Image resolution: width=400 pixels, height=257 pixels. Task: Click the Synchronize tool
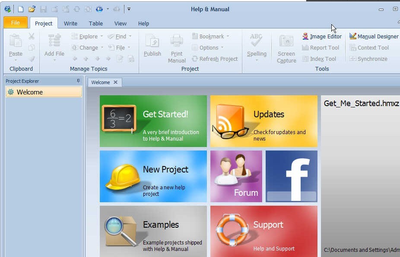(x=368, y=59)
